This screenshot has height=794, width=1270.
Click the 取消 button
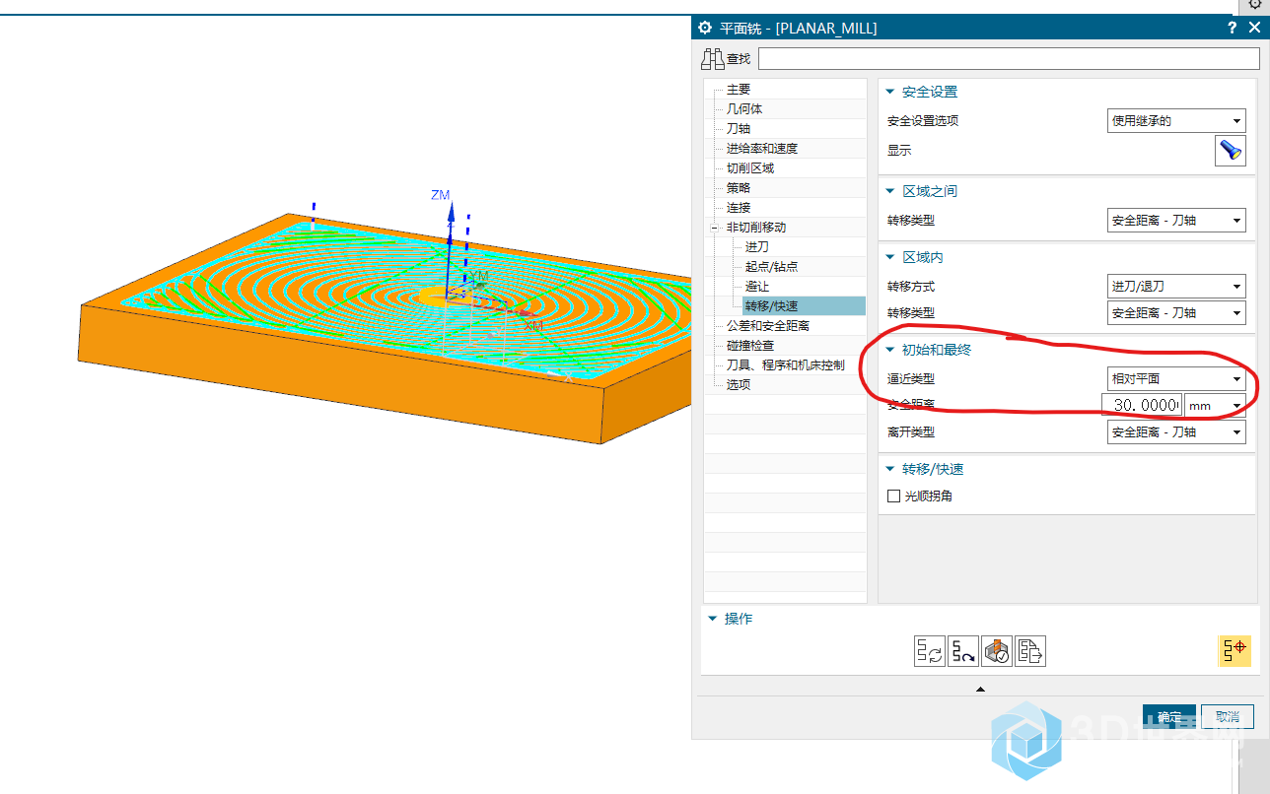click(1228, 717)
